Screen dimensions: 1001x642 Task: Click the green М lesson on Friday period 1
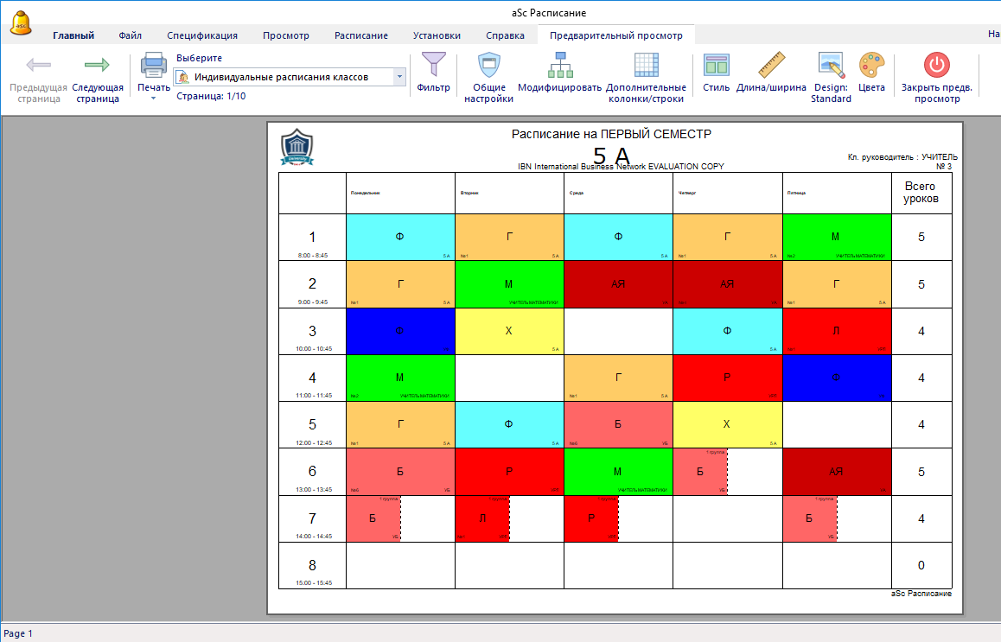point(836,237)
